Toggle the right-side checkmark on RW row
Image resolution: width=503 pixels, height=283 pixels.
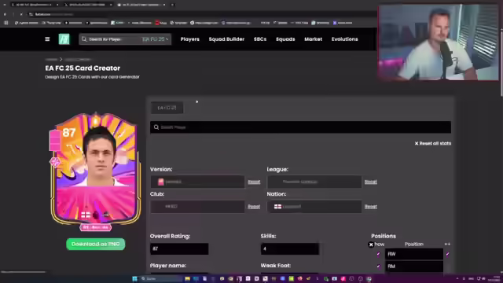tap(447, 254)
